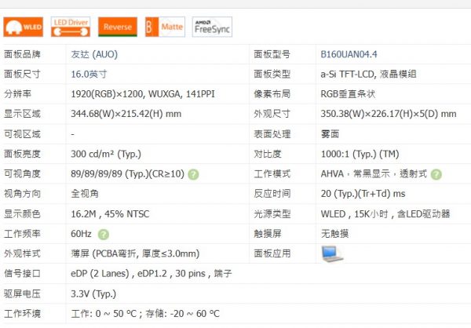Image resolution: width=471 pixels, height=328 pixels.
Task: Click the Matte surface badge icon
Action: [x=165, y=27]
